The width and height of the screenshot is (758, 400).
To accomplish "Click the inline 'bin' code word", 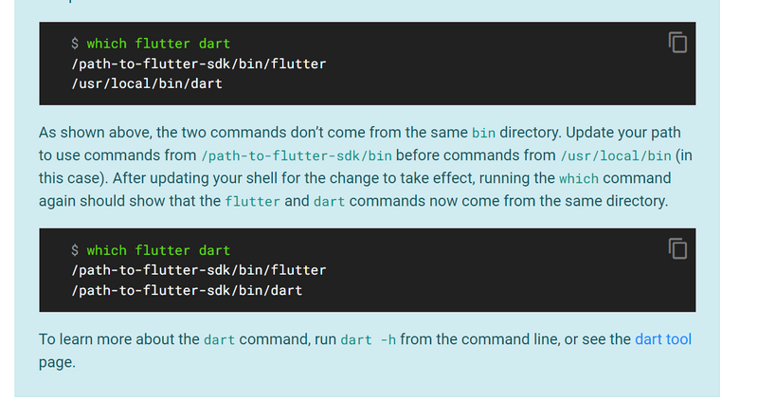I will click(483, 133).
